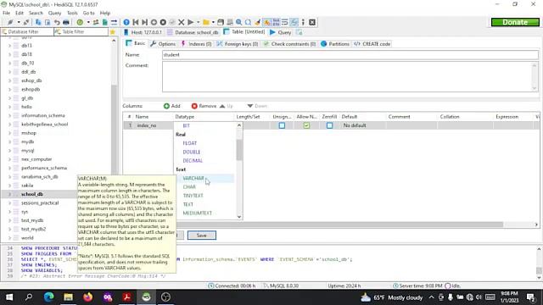The height and width of the screenshot is (305, 543).
Task: Open session manager dropdown arrow
Action: click(x=19, y=22)
